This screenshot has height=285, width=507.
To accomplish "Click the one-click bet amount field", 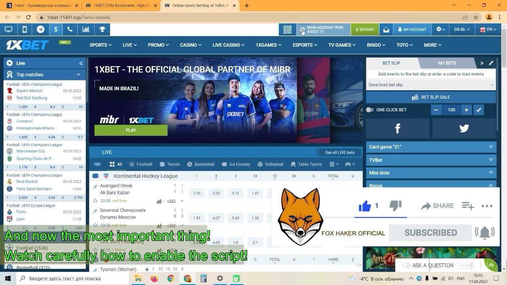I will tap(452, 110).
